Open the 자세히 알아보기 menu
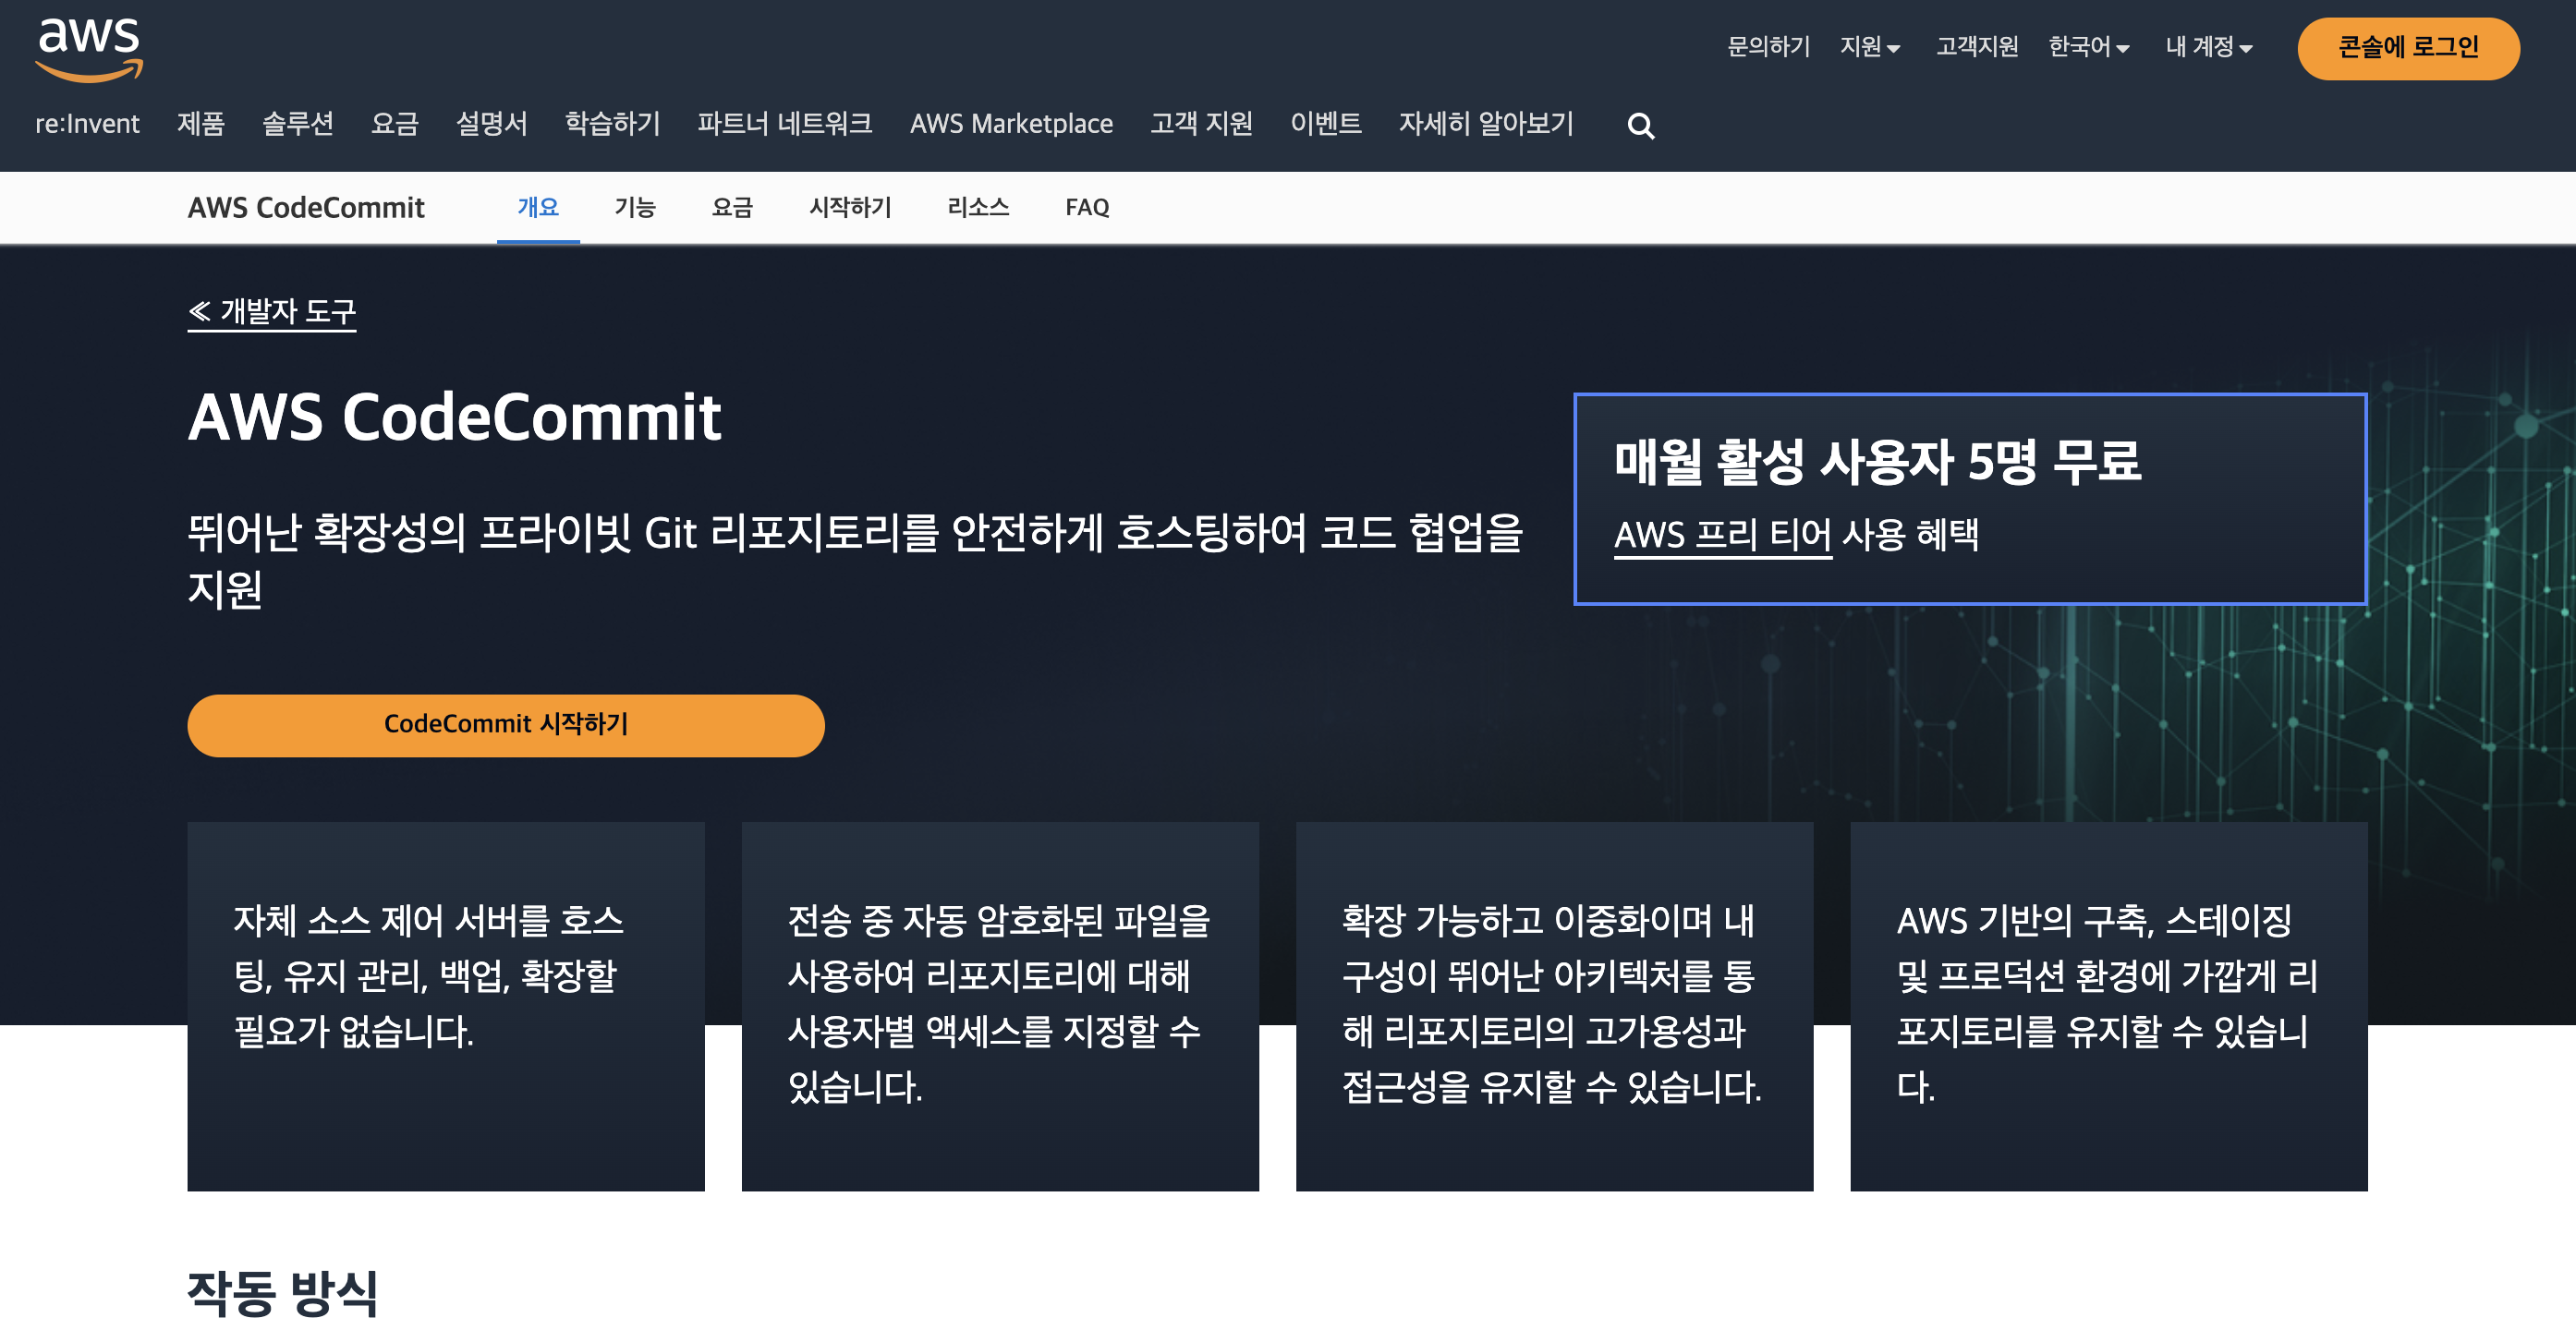 1486,124
